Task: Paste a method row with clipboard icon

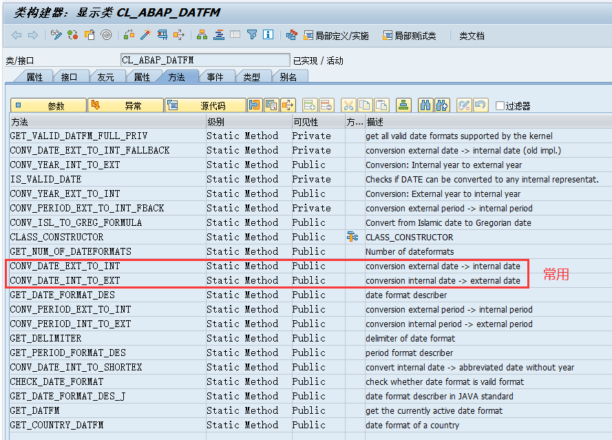Action: click(383, 105)
